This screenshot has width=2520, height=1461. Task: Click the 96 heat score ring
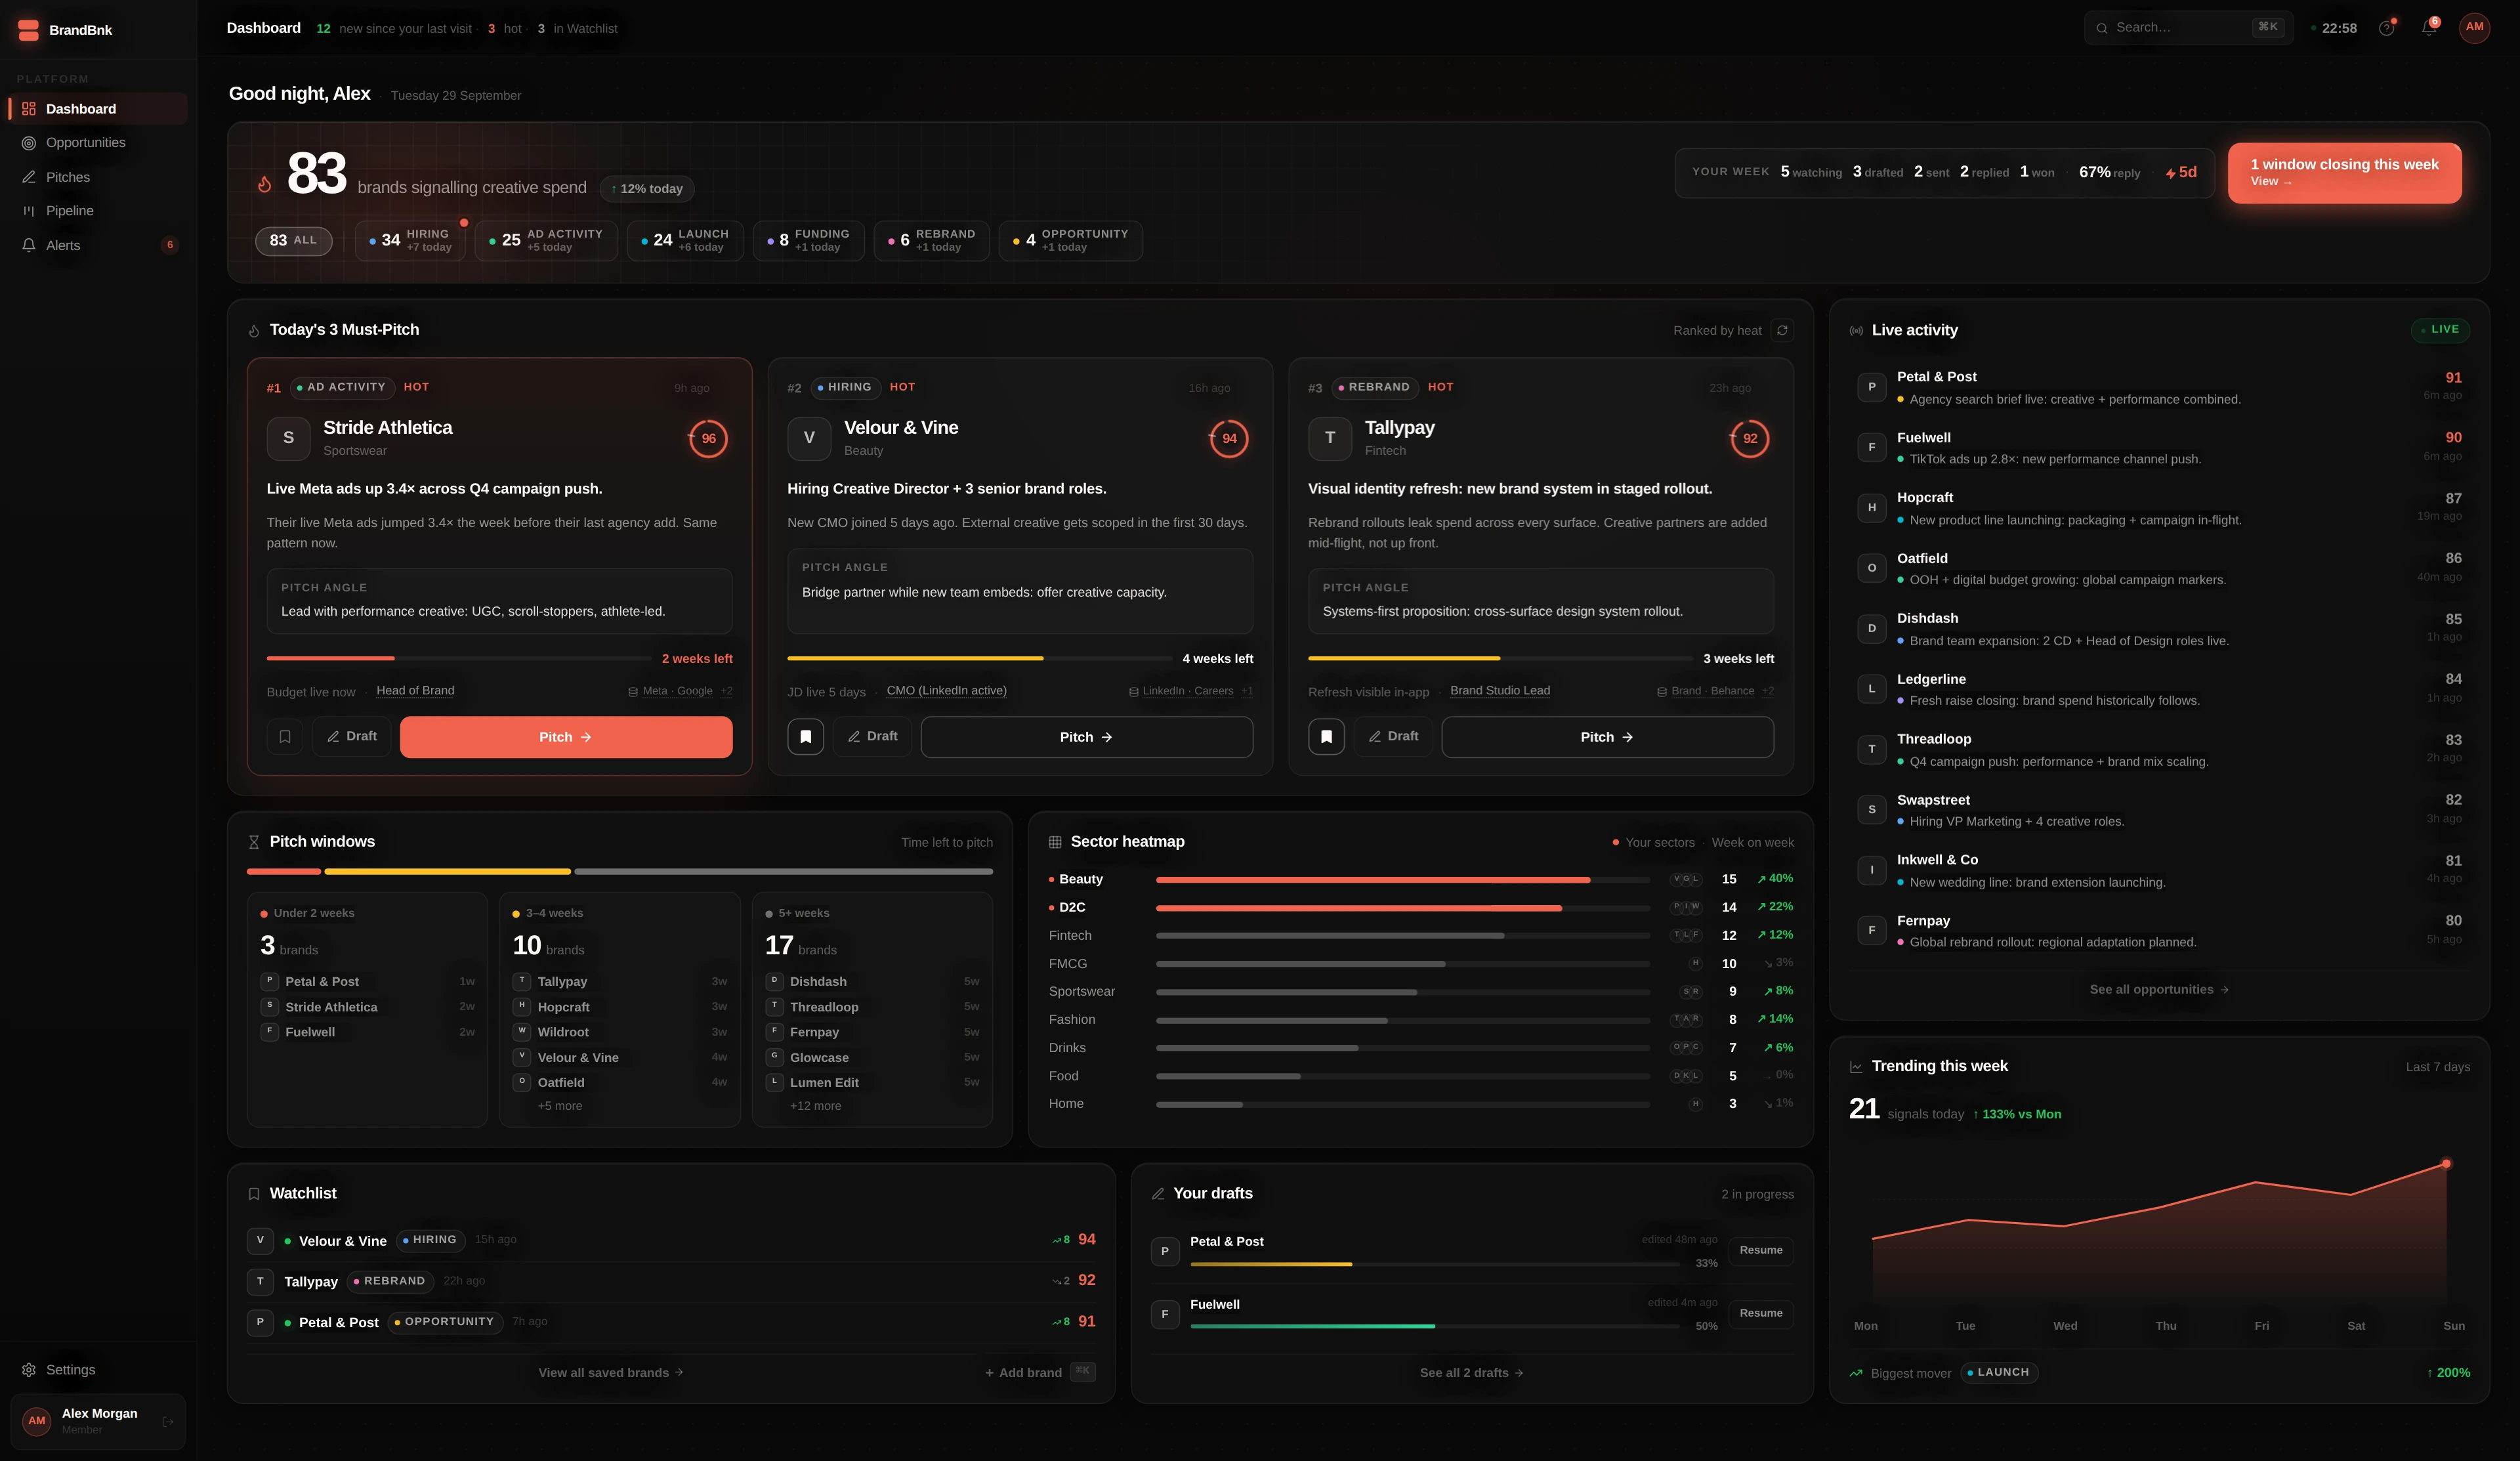click(708, 438)
